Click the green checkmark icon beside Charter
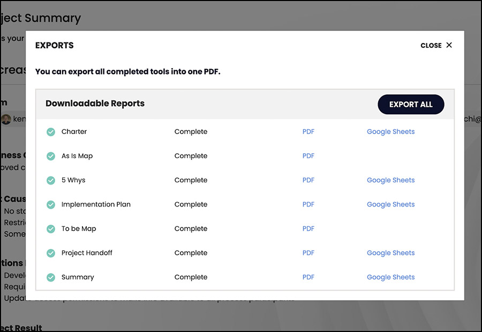The height and width of the screenshot is (332, 482). point(51,132)
